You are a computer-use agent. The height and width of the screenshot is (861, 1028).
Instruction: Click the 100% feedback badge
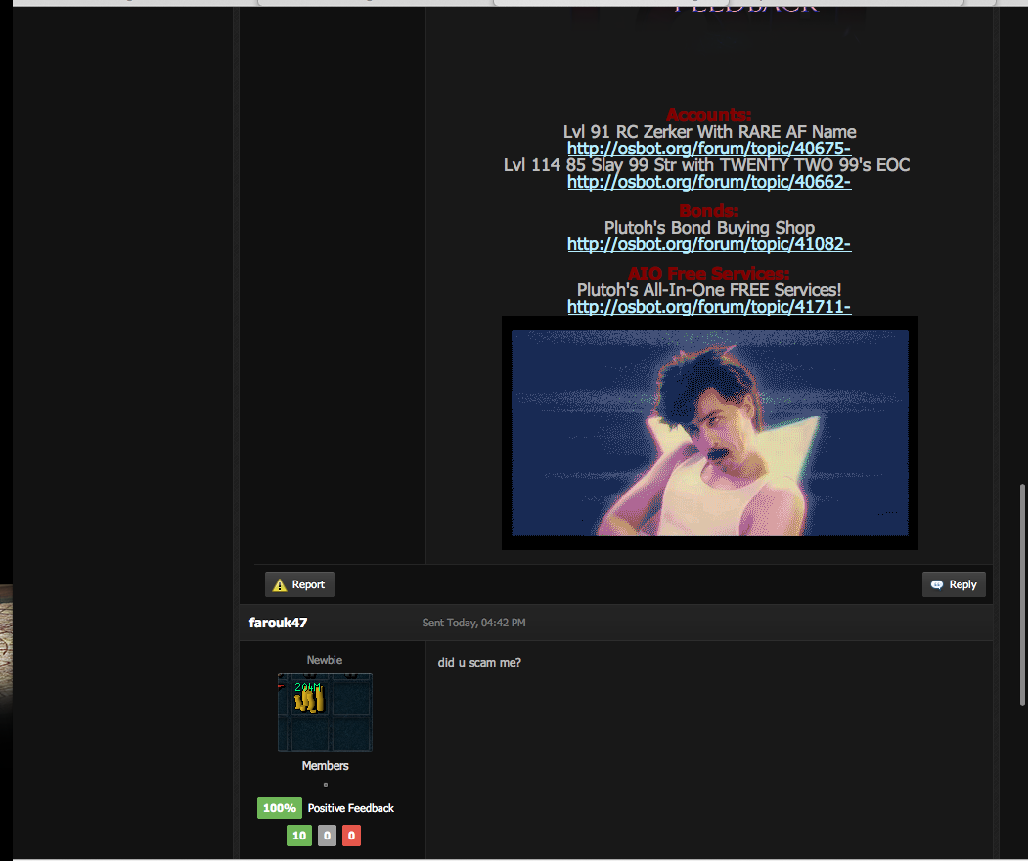click(280, 808)
